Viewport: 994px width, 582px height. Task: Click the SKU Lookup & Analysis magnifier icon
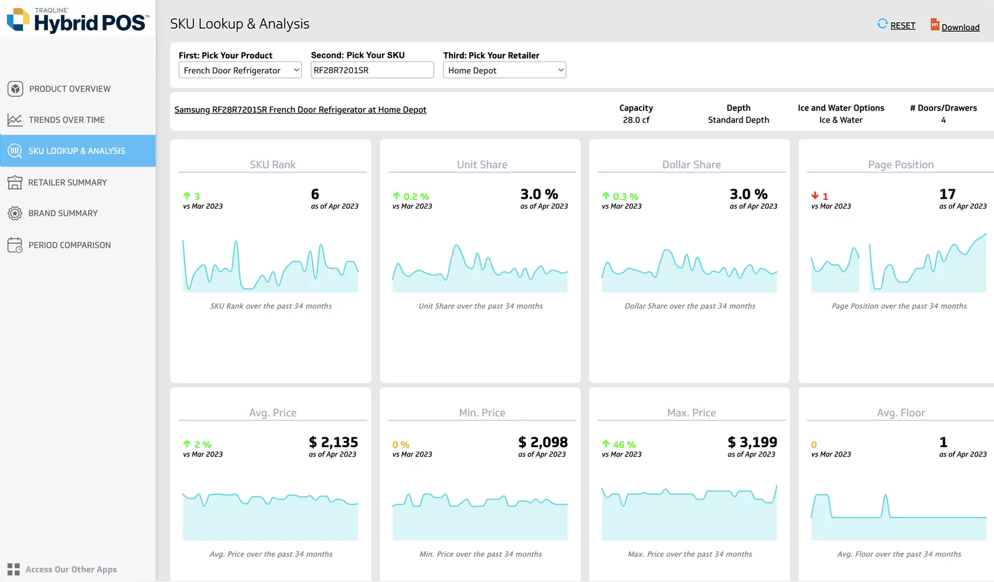pos(15,151)
